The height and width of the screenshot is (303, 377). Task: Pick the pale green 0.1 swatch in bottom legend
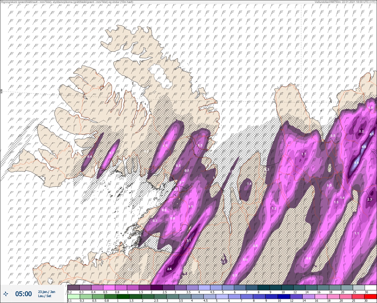click(x=73, y=297)
